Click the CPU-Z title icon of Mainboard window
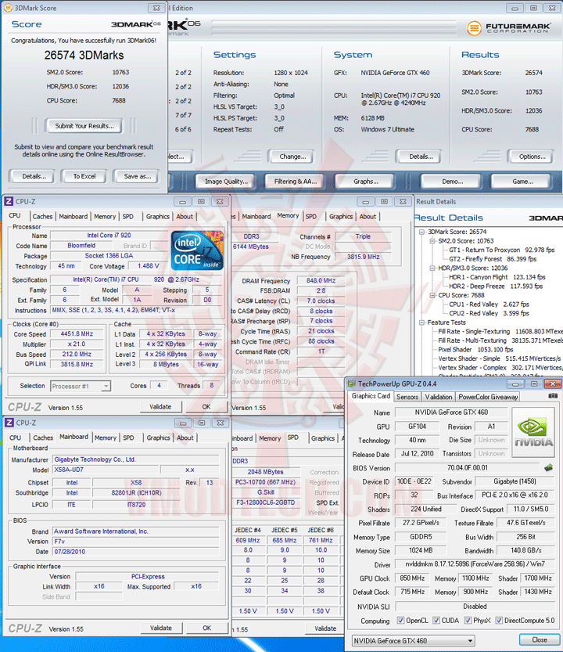The height and width of the screenshot is (652, 563). pos(9,423)
